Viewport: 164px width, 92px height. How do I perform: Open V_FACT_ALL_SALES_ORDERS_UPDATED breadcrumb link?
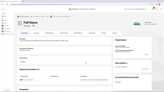pyautogui.click(x=61, y=17)
